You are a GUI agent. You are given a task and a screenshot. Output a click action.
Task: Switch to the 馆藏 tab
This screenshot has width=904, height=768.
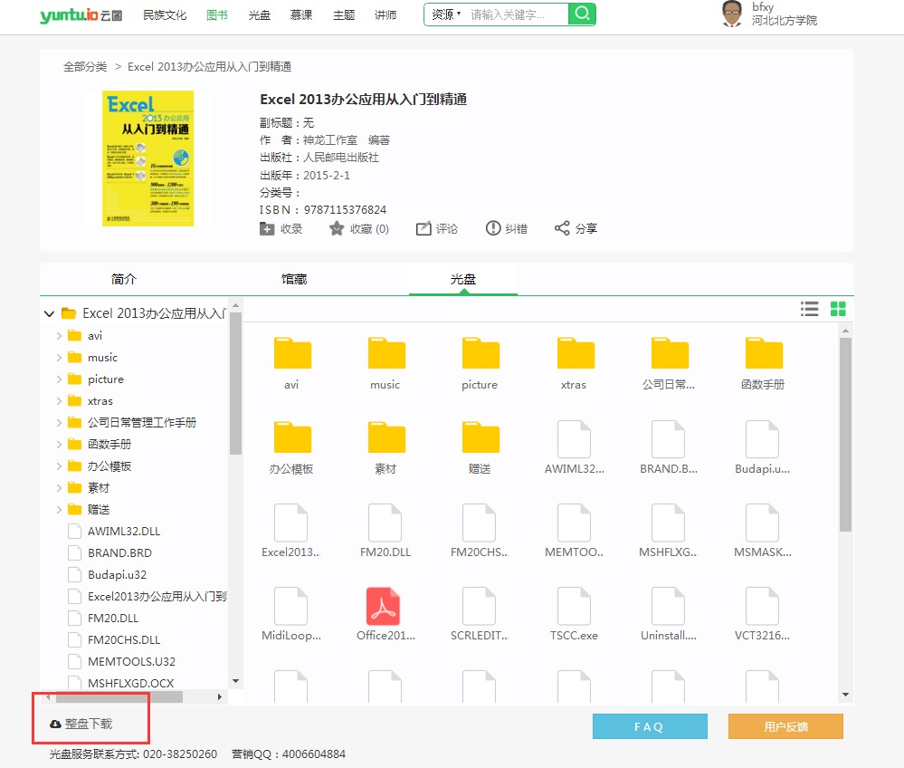pyautogui.click(x=293, y=279)
